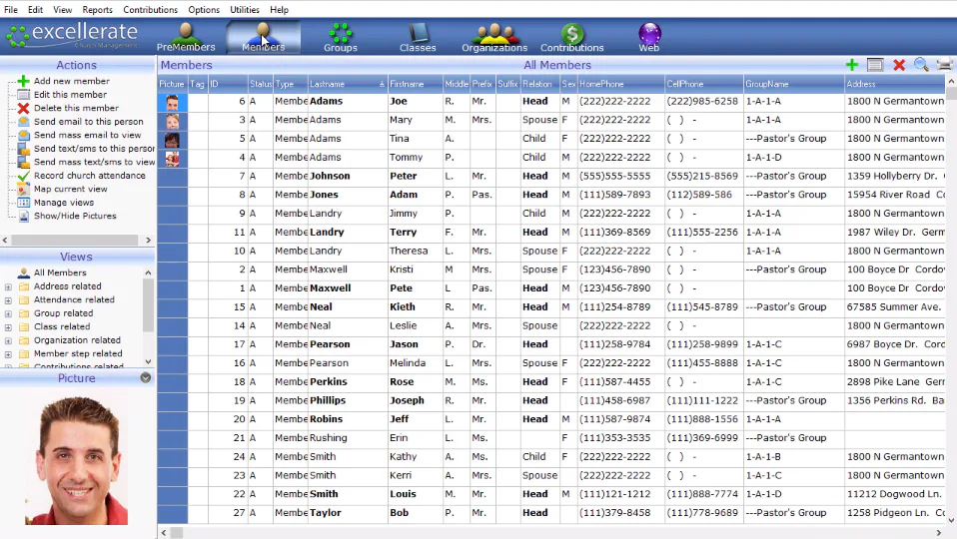Screen dimensions: 957x539
Task: Expand Address related views folder
Action: (x=8, y=286)
